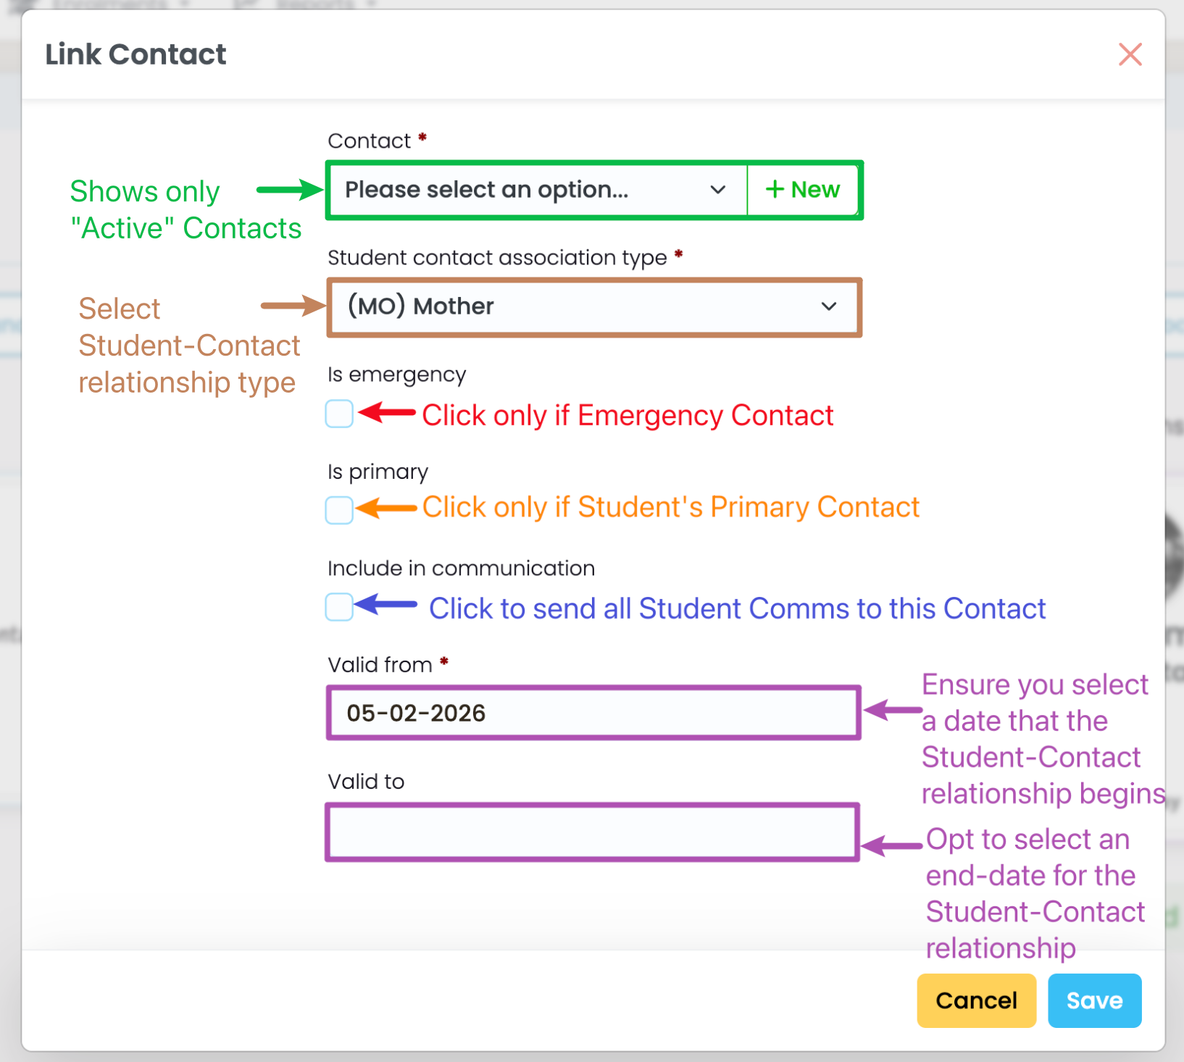Click the "Include in communication" label text
The image size is (1184, 1062).
point(461,569)
